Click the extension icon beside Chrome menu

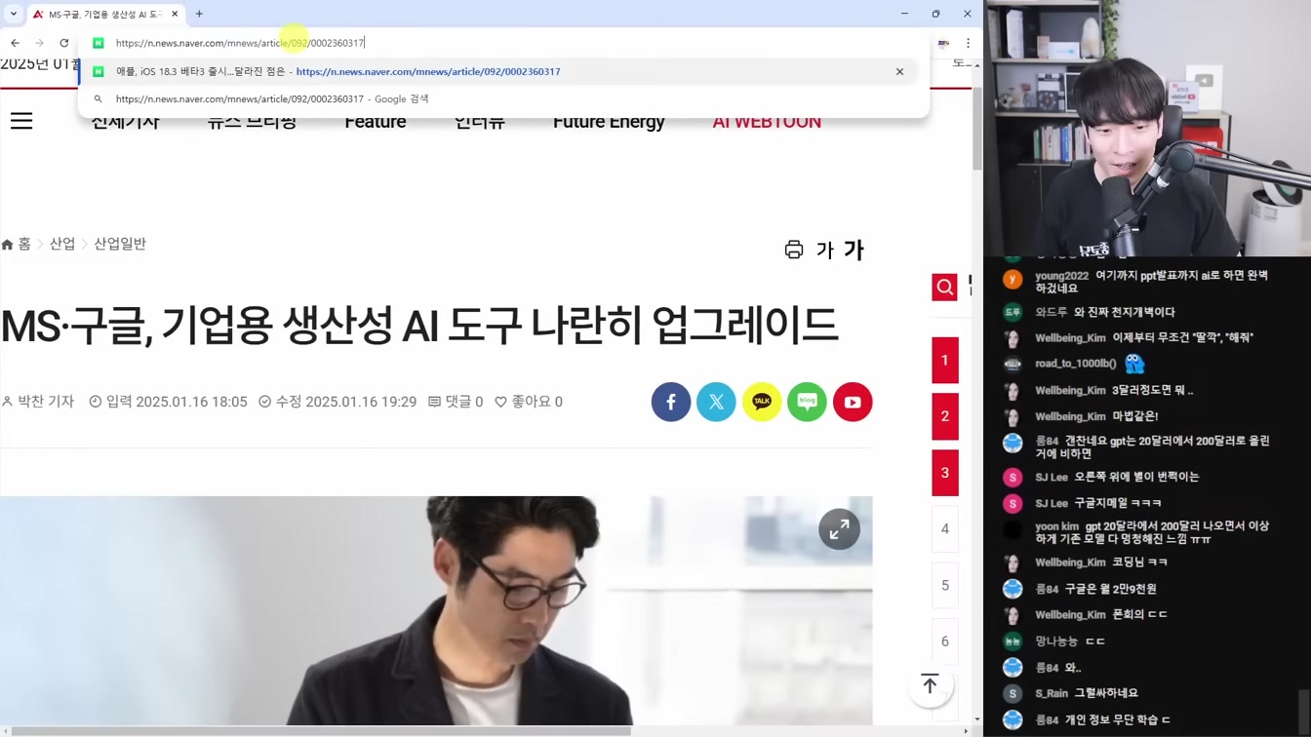point(943,43)
